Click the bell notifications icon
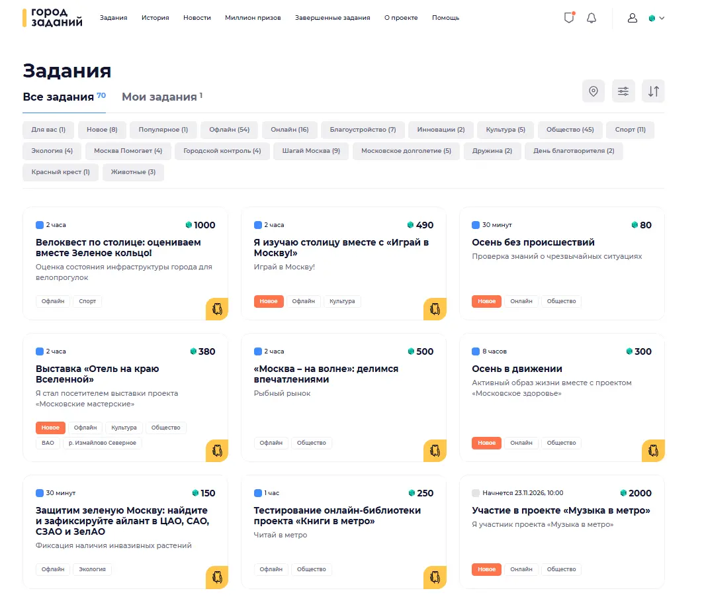Screen dimensions: 702x601 [592, 18]
